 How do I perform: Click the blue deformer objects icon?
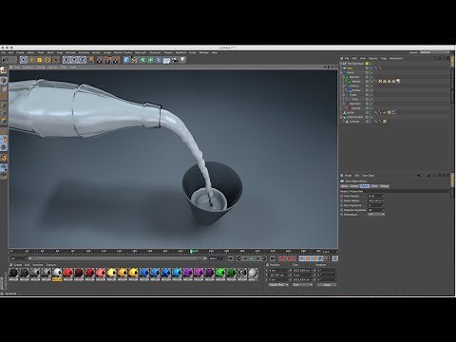159,60
